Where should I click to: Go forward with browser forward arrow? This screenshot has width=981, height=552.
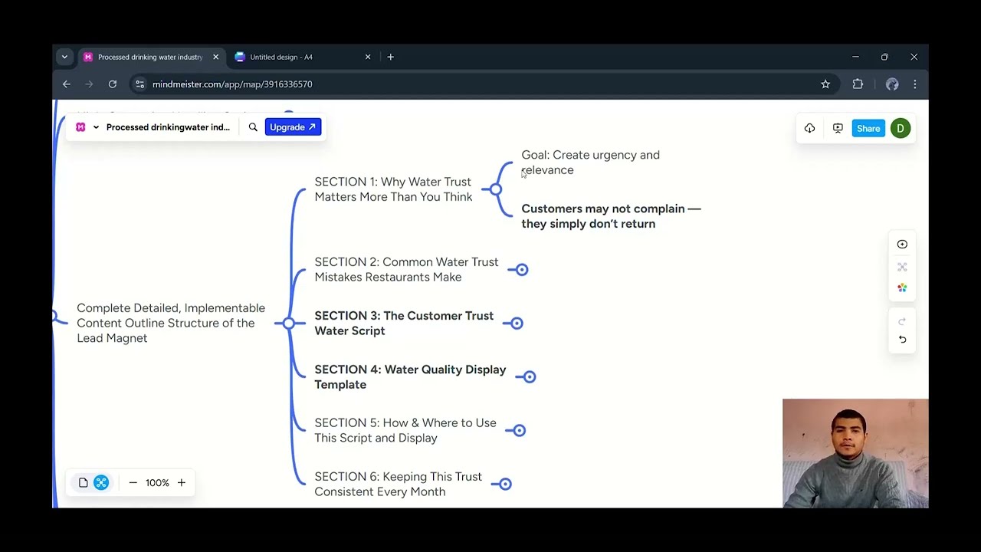pos(89,84)
